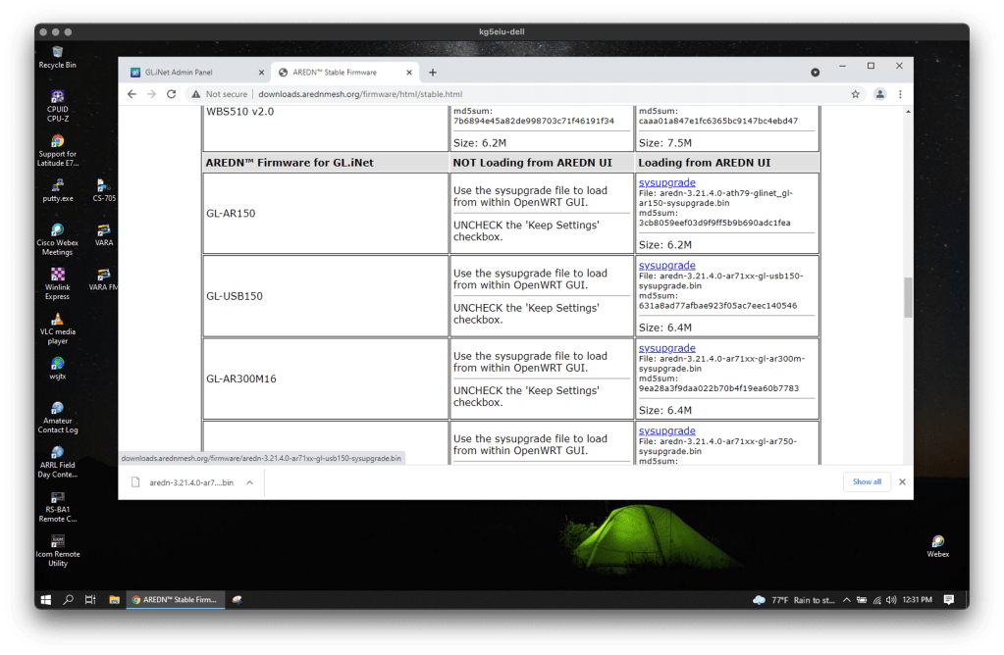Click the browser back arrow

[x=132, y=94]
